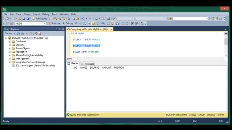
Task: Open the Find combo box dropdown arrow
Action: (x=207, y=19)
